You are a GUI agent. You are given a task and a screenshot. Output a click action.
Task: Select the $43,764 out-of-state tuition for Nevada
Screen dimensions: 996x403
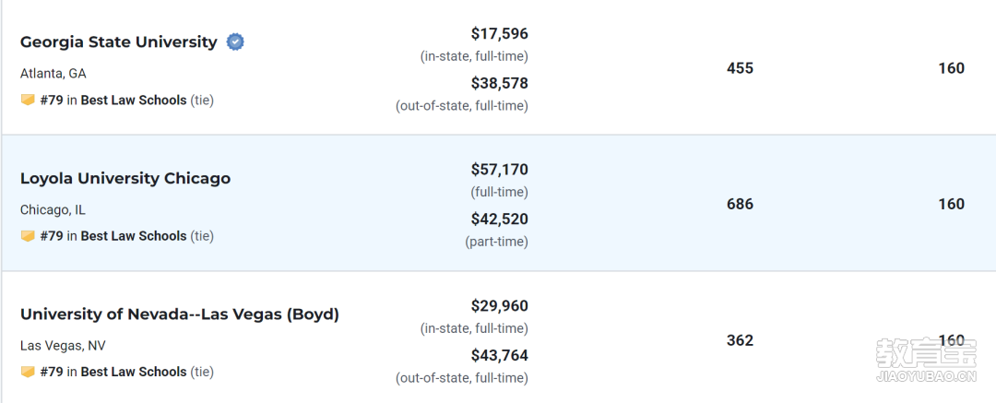coord(499,355)
